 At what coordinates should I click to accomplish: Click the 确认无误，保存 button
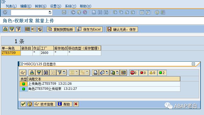coord(122,29)
